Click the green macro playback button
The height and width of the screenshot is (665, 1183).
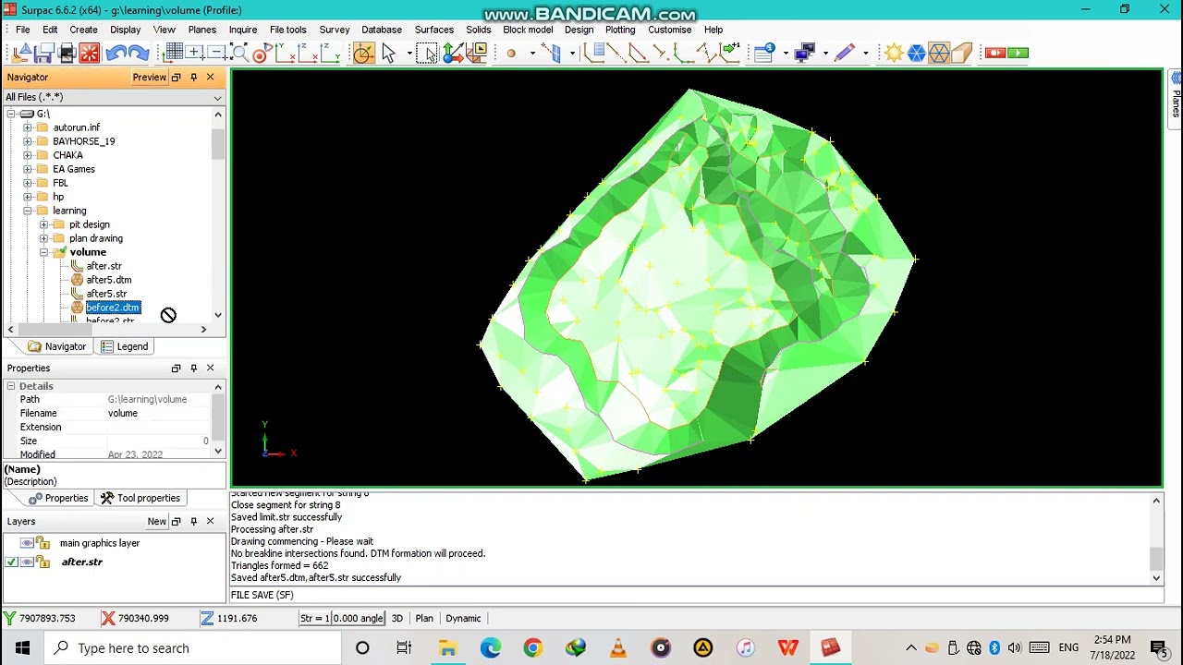pos(1018,53)
